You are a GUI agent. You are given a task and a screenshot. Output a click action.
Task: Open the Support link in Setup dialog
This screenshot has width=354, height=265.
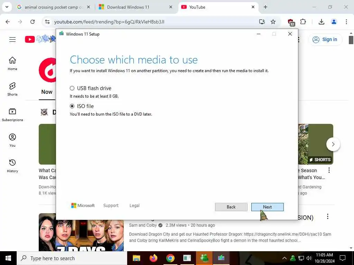(x=111, y=206)
